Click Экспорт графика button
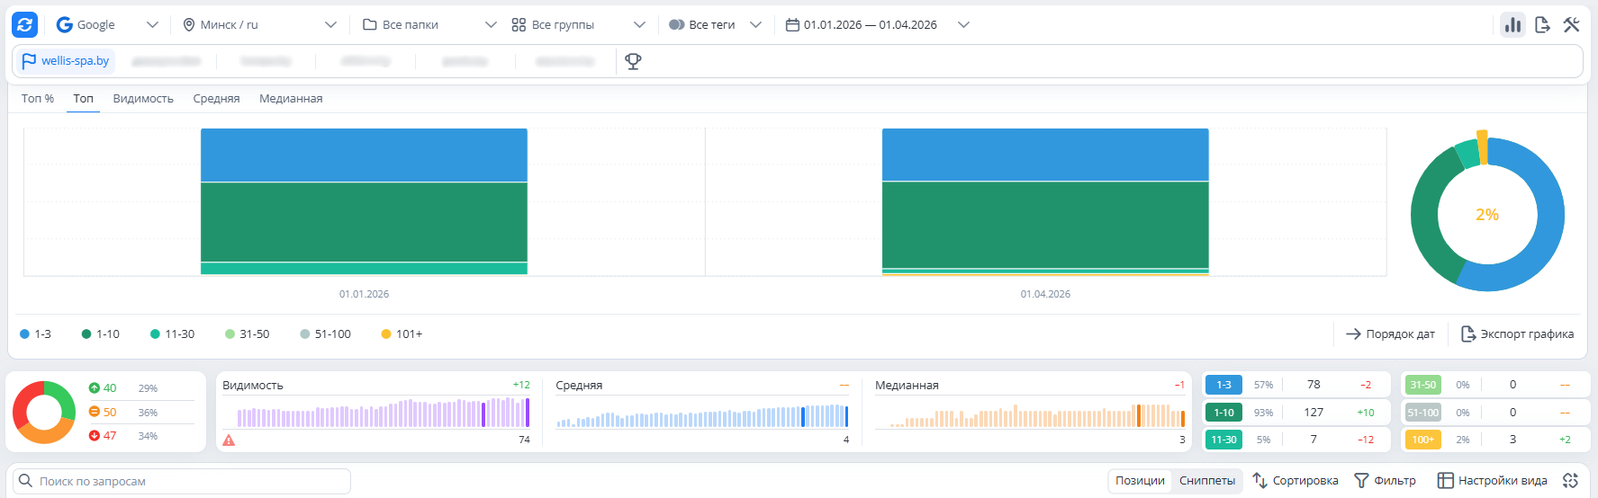Image resolution: width=1598 pixels, height=498 pixels. 1517,334
